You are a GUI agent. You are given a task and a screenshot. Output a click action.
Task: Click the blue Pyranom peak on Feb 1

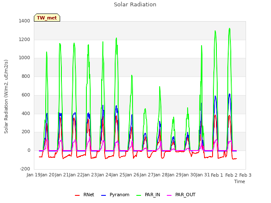[215, 96]
